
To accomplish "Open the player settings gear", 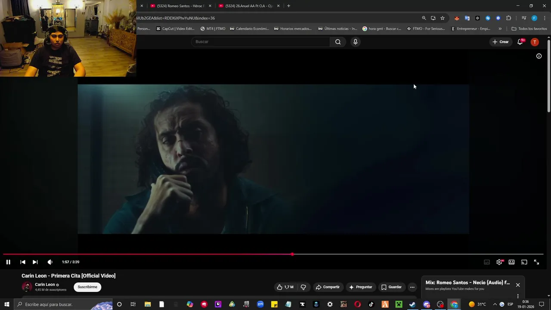I will coord(499,262).
